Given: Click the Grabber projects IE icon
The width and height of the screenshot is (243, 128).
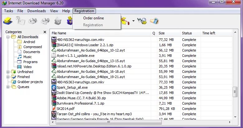Looking at the screenshot, I should pos(14,82).
